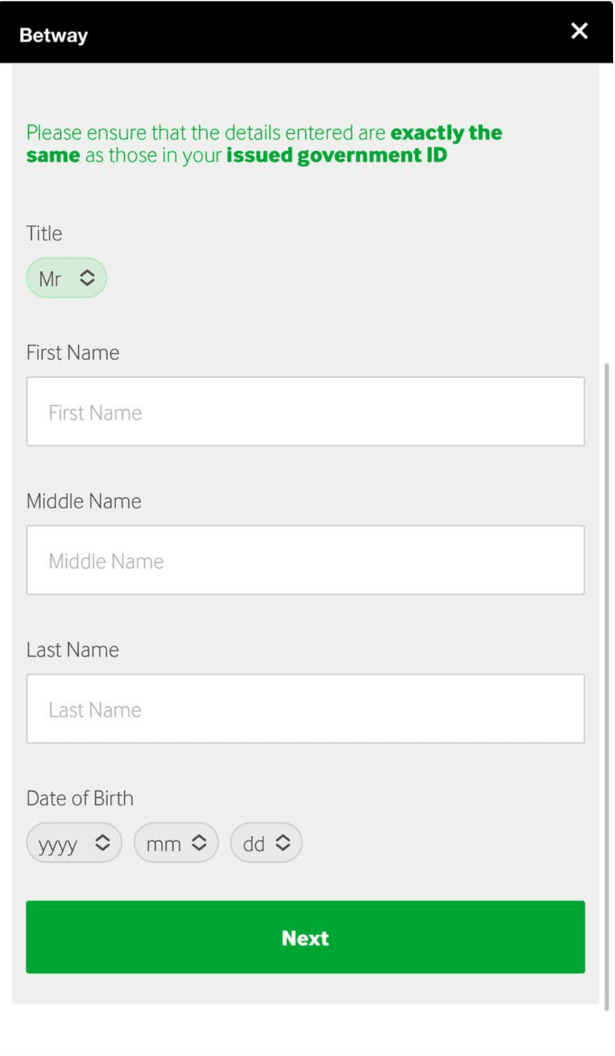Click the arrows icon next to mm
This screenshot has width=615, height=1056.
pos(199,843)
